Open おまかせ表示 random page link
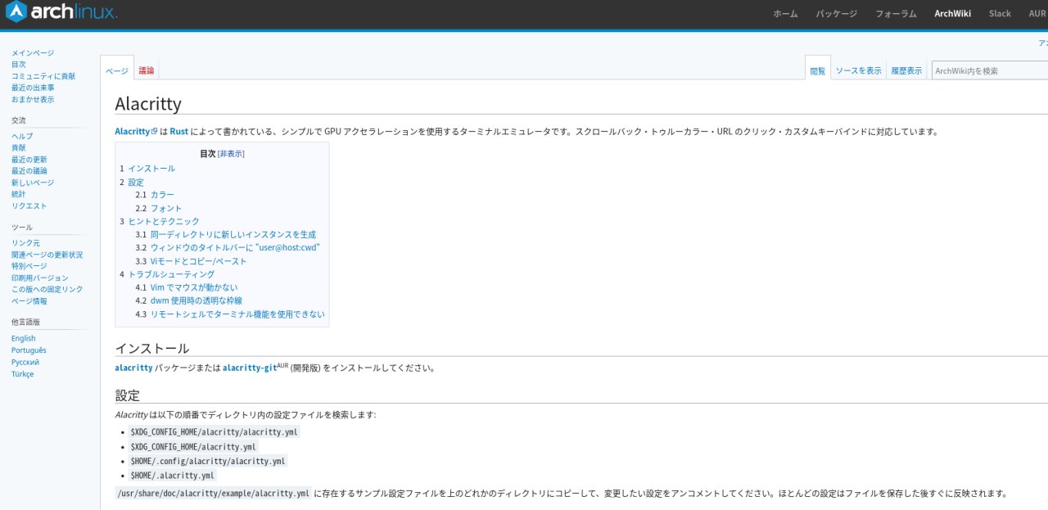The image size is (1048, 510). point(33,99)
